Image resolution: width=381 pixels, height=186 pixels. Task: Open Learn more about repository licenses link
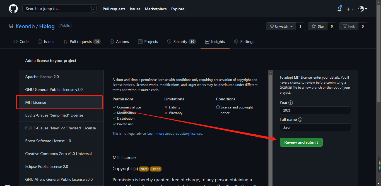pyautogui.click(x=175, y=134)
